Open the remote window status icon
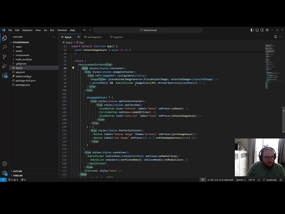 [3, 180]
